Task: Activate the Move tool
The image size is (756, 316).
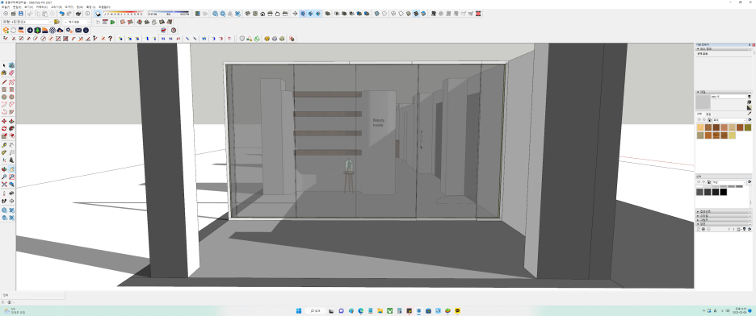Action: tap(4, 121)
